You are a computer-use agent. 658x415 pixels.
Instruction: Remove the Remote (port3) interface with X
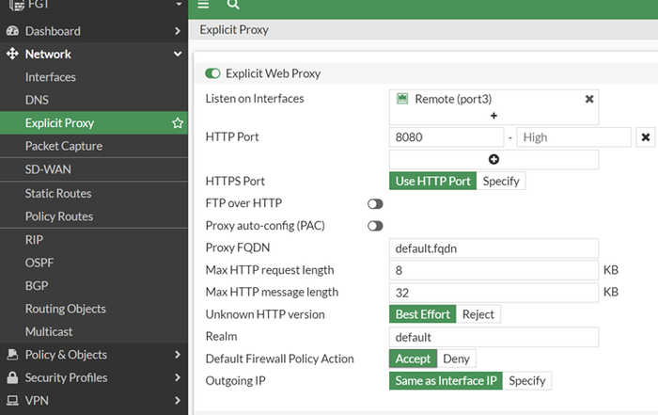589,99
